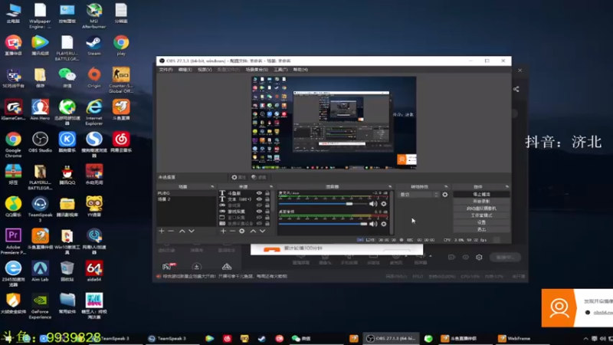Viewport: 613px width, 345px height.
Task: Toggle lock on 文本 (GDI+) source
Action: (x=267, y=199)
